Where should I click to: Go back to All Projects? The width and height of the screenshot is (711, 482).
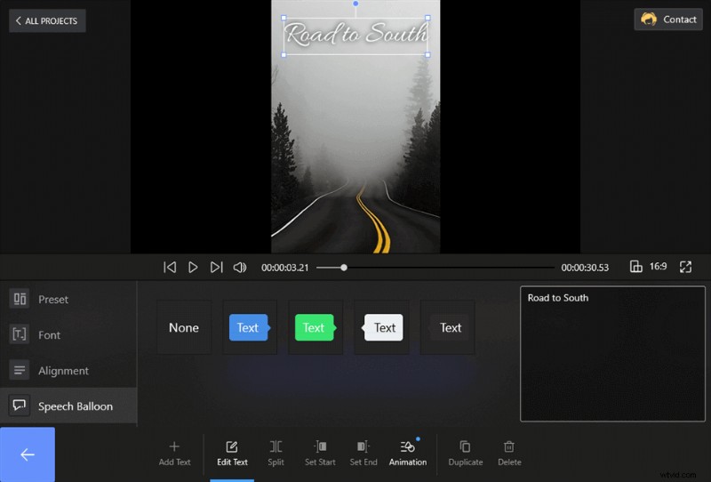47,20
